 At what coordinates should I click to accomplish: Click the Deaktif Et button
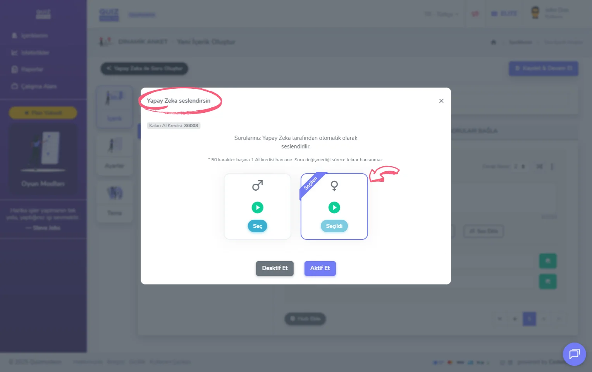pos(275,268)
